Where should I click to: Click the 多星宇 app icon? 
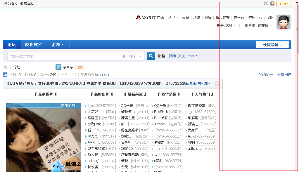[58, 67]
